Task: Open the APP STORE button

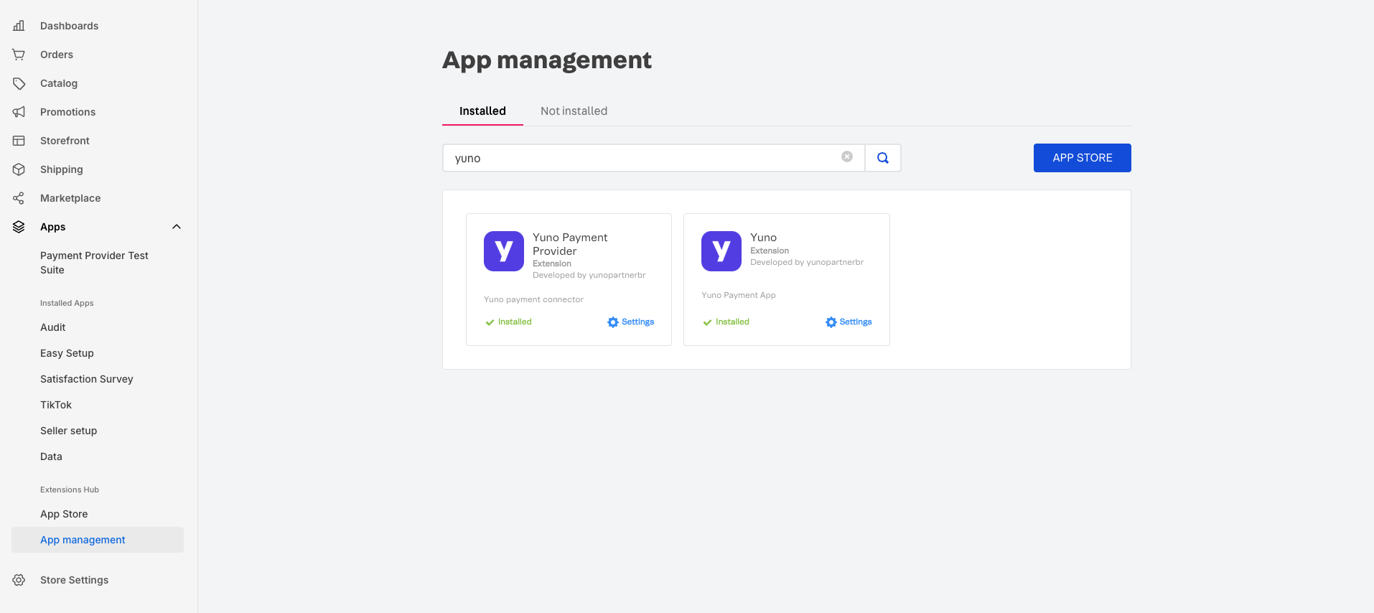Action: pos(1083,158)
